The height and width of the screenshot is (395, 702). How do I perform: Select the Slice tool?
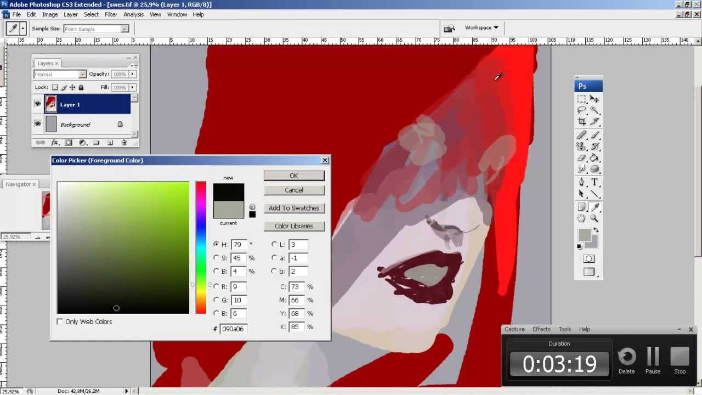[595, 121]
